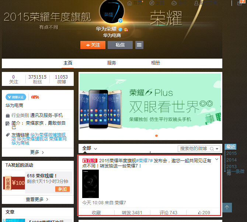247x222 pixels.
Task: Switch to the 相册 tab
Action: point(156,63)
